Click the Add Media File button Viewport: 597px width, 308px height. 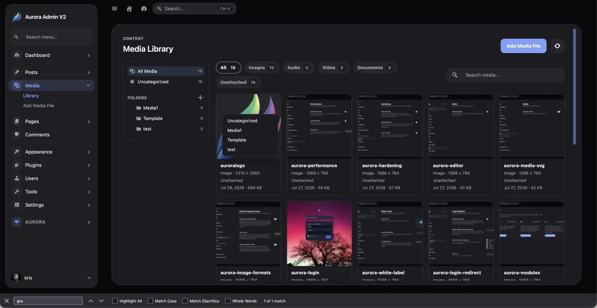click(523, 46)
